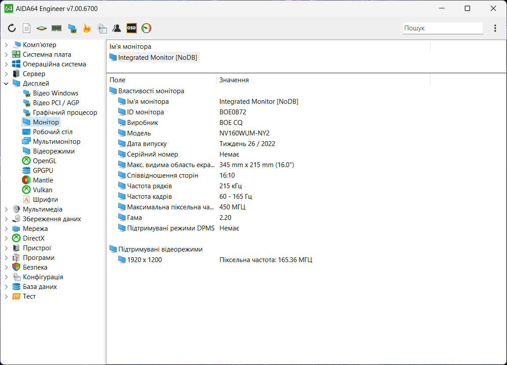Click the monitor diagnostics toolbar icon
The width and height of the screenshot is (507, 365).
(72, 29)
